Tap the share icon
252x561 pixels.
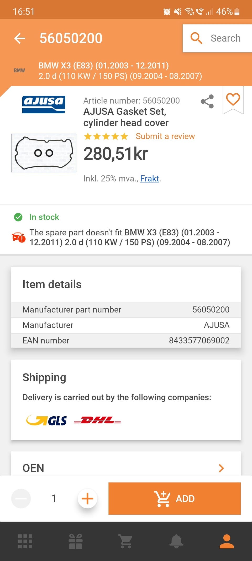point(207,101)
